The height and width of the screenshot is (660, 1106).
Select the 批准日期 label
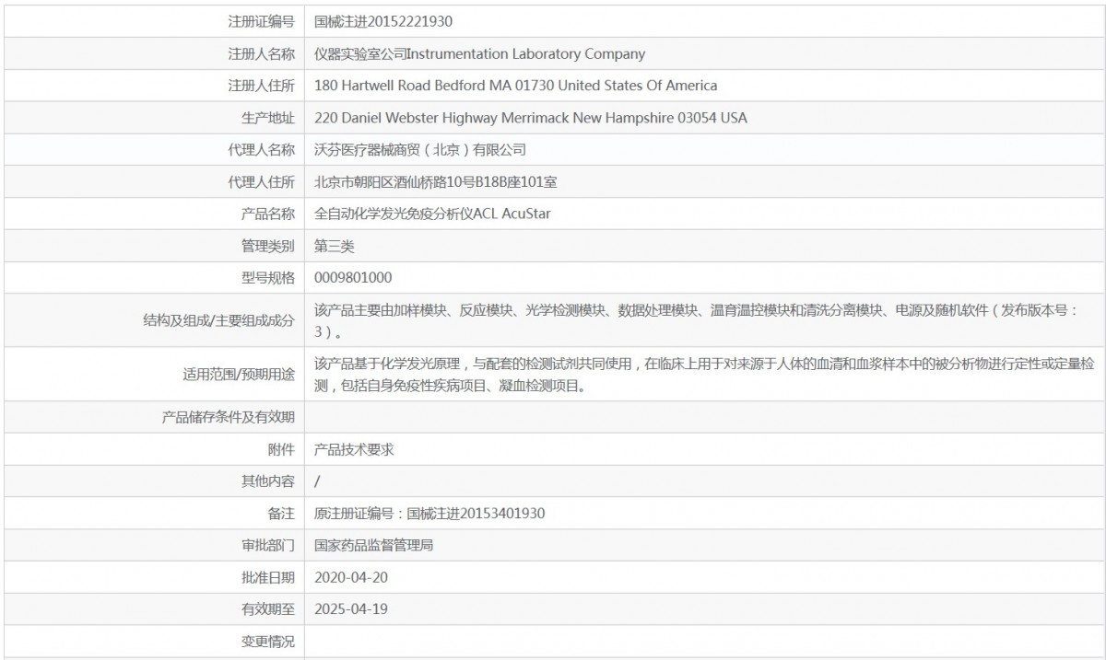pyautogui.click(x=267, y=578)
